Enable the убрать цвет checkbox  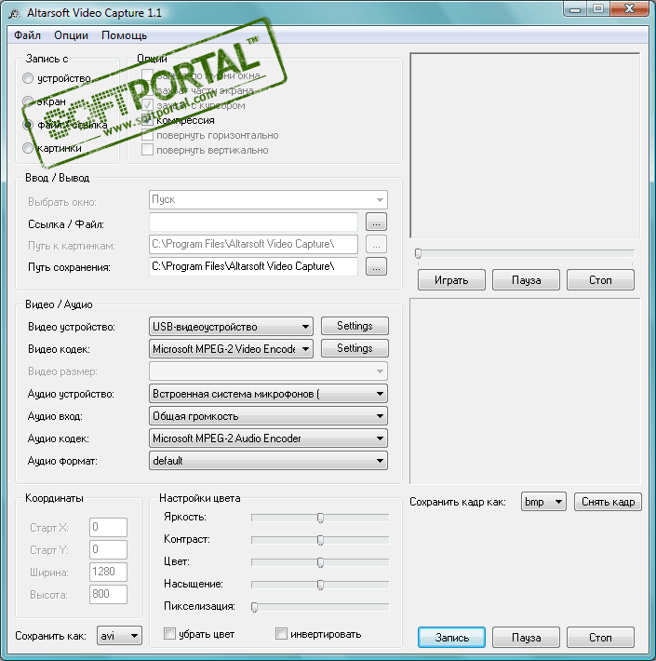169,634
